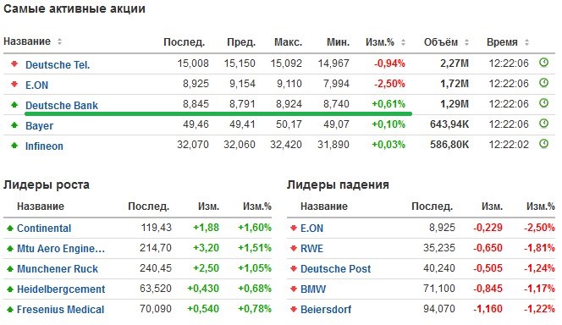Click the clock icon in Deutsche Tel. row

point(543,63)
